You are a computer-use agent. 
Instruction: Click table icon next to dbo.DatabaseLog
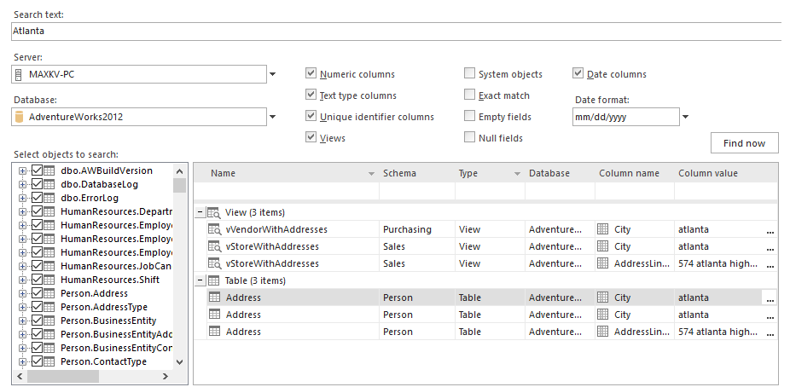pyautogui.click(x=49, y=184)
